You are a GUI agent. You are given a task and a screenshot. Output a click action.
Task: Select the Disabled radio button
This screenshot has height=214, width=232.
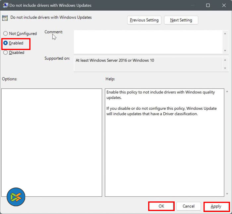tap(6, 52)
